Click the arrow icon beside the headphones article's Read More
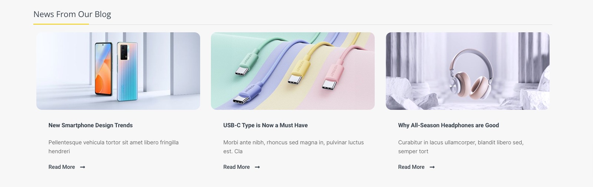 click(x=432, y=167)
